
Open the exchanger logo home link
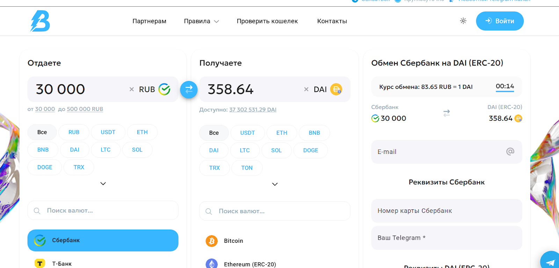(40, 21)
